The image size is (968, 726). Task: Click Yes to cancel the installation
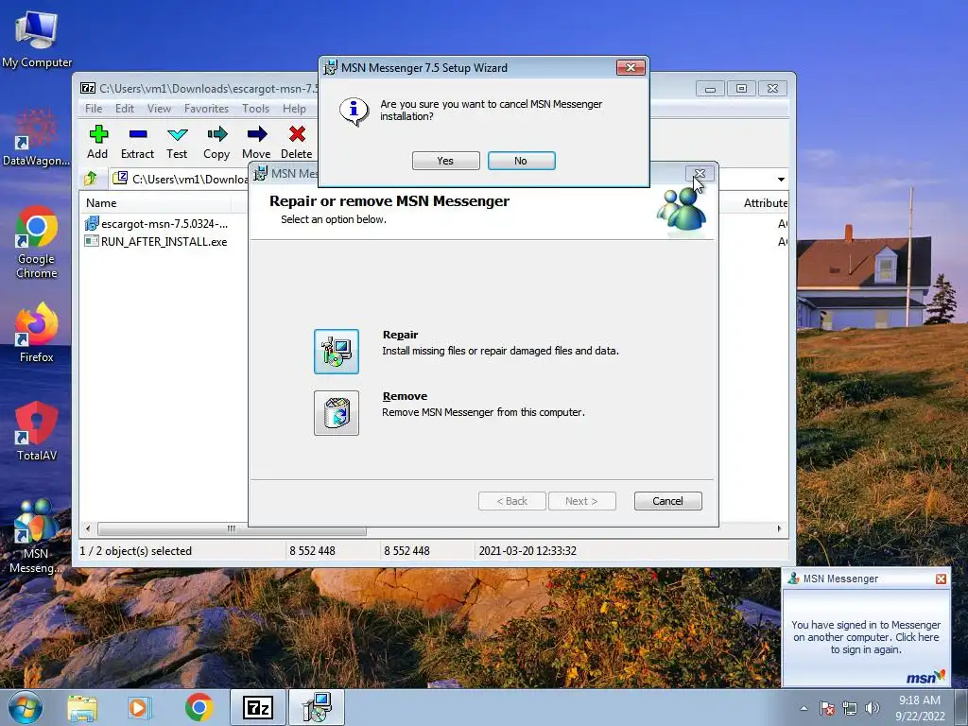coord(446,161)
